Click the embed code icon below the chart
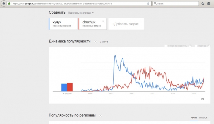The width and height of the screenshot is (214, 124). (202, 99)
